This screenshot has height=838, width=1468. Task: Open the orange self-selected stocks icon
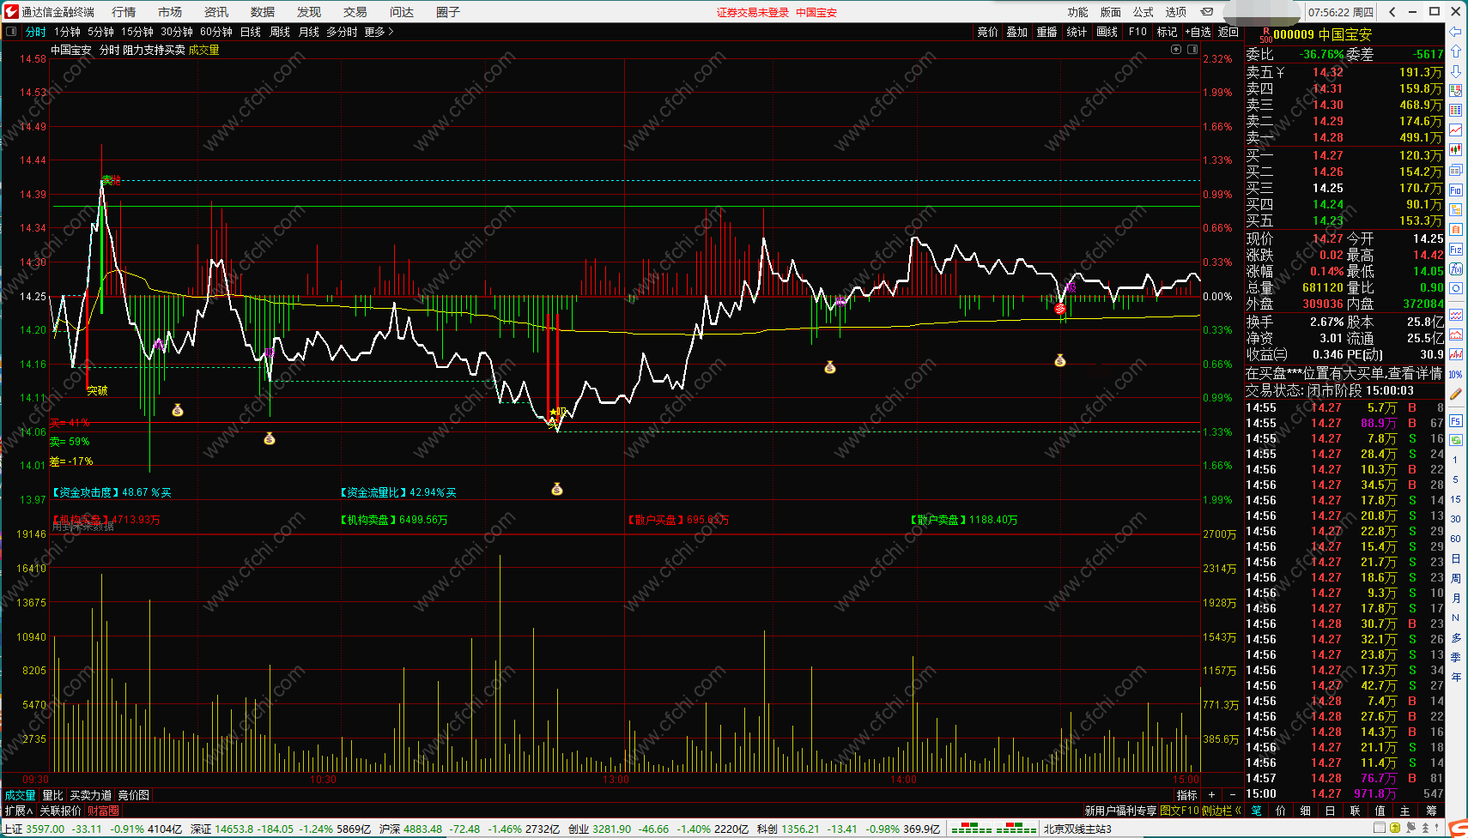1456,229
